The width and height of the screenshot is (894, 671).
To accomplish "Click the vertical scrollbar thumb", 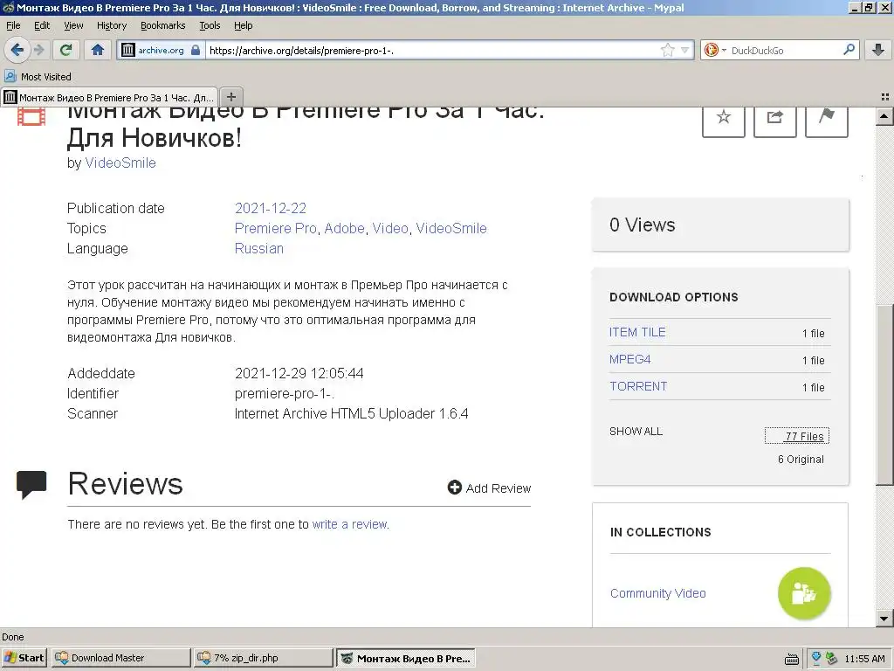I will (884, 395).
